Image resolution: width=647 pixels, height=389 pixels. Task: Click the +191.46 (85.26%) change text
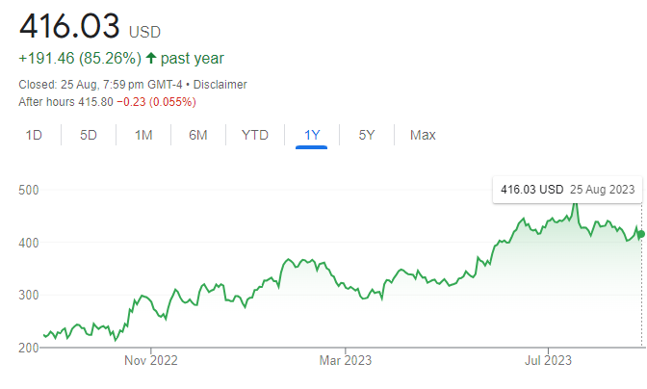[81, 59]
